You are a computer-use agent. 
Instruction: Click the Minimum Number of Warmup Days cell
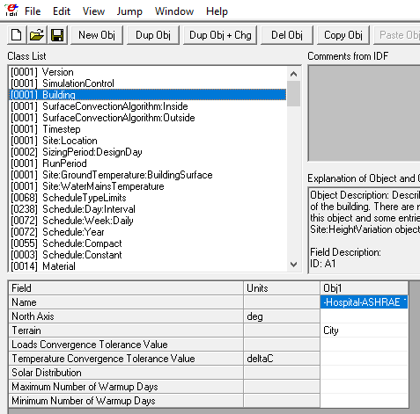point(364,401)
